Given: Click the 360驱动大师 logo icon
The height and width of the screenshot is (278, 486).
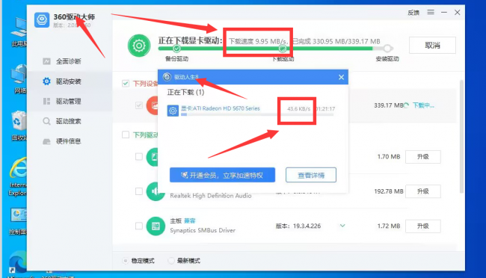Looking at the screenshot, I should [42, 19].
